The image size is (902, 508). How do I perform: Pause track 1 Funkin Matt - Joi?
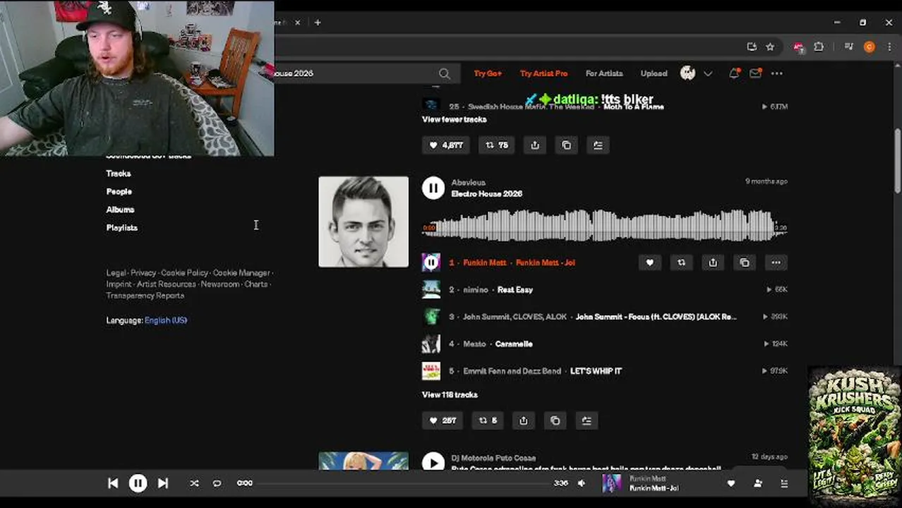coord(431,262)
